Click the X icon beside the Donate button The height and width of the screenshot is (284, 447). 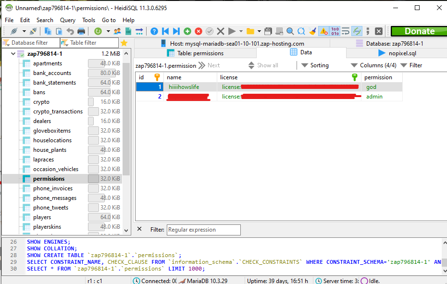[379, 31]
